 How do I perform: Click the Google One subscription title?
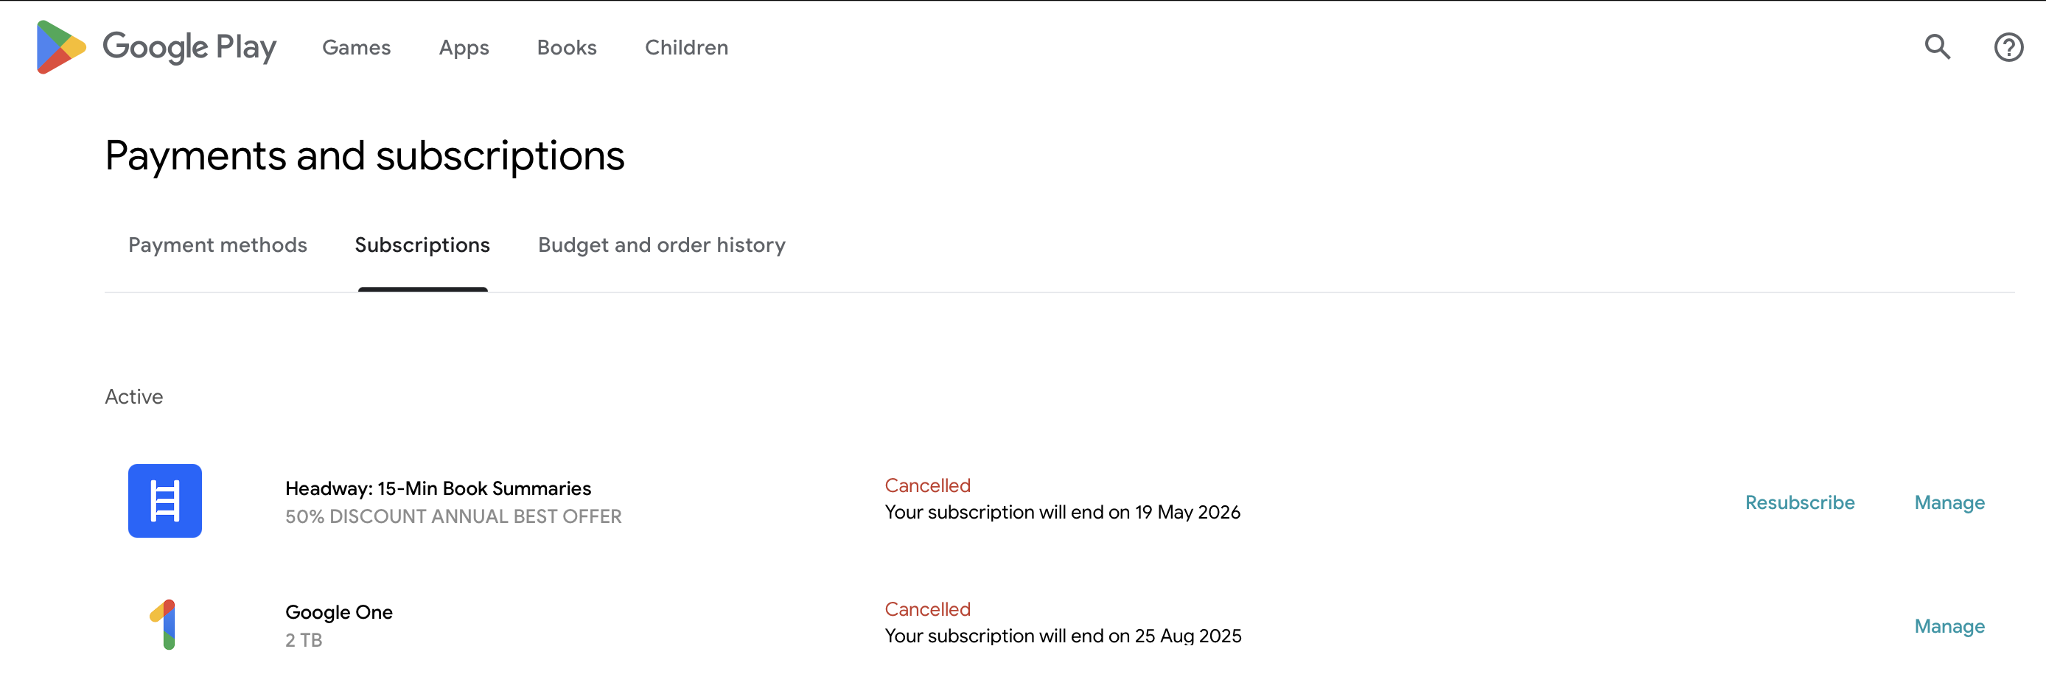(338, 612)
